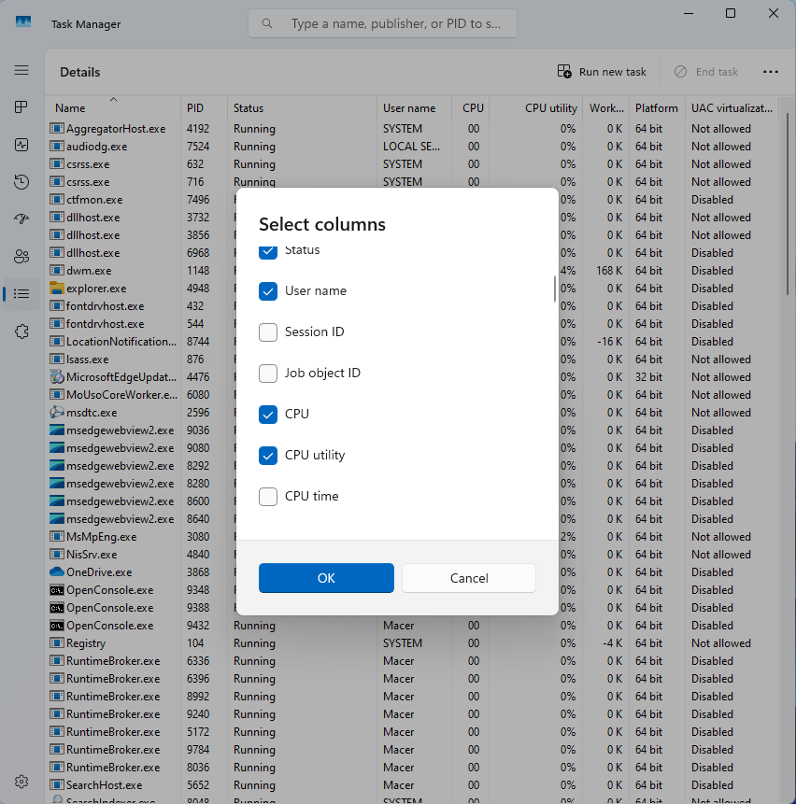
Task: Uncheck the Status column checkbox
Action: point(268,252)
